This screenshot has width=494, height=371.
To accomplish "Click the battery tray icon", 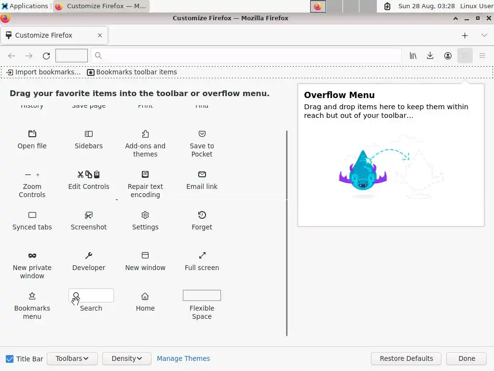I will point(387,6).
